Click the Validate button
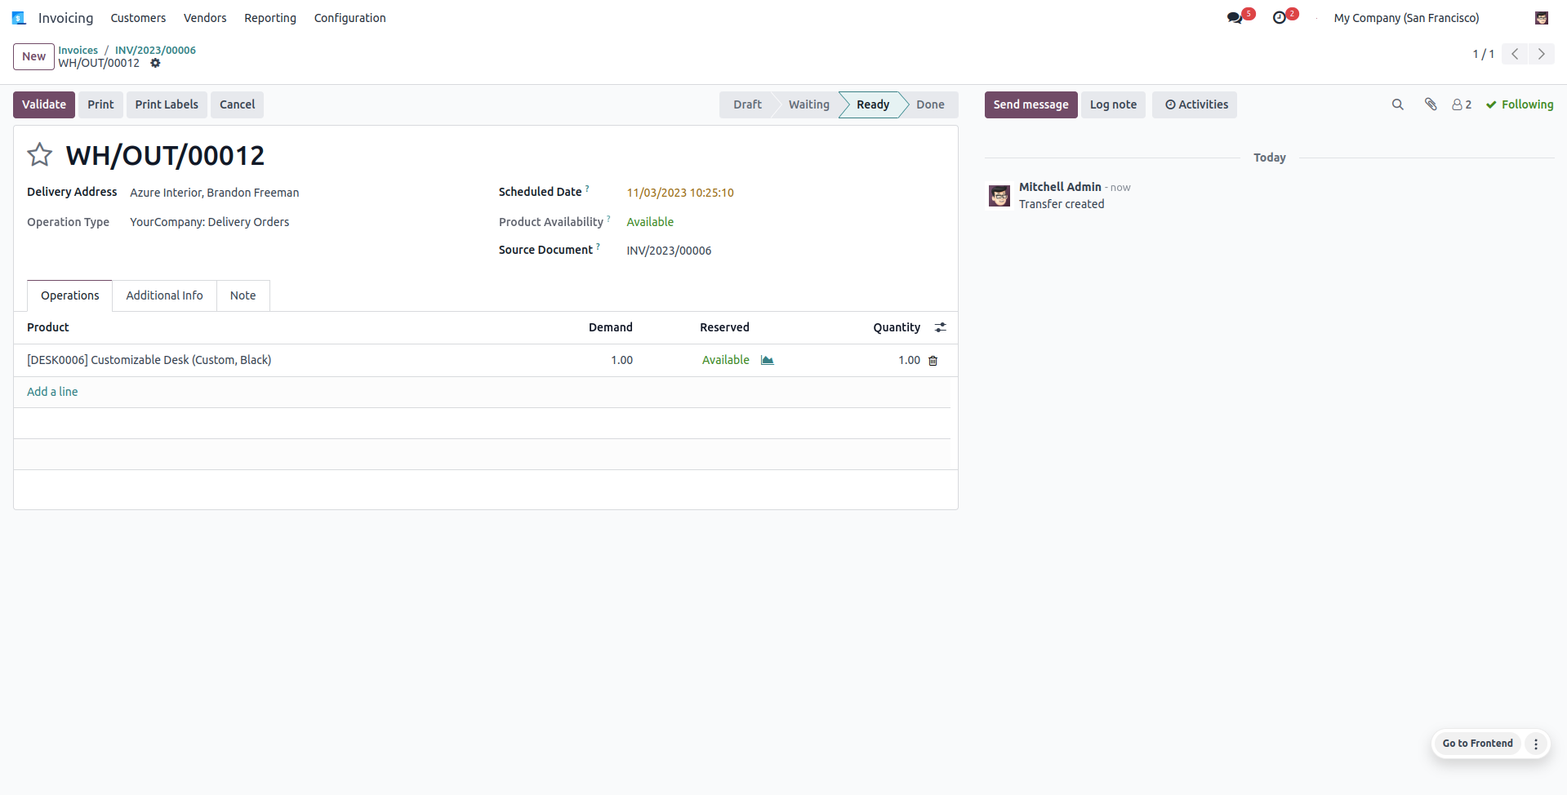Viewport: 1567px width, 795px height. 44,104
